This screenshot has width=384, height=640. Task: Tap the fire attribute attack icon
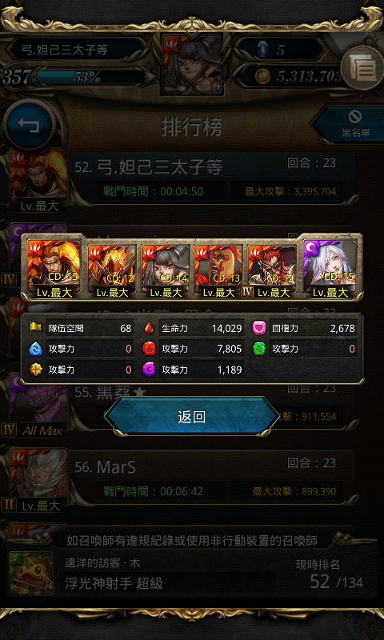point(149,349)
